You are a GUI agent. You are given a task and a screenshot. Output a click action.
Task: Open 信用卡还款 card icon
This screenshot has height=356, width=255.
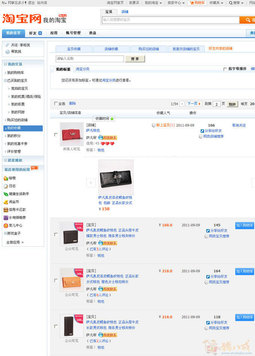(x=6, y=210)
